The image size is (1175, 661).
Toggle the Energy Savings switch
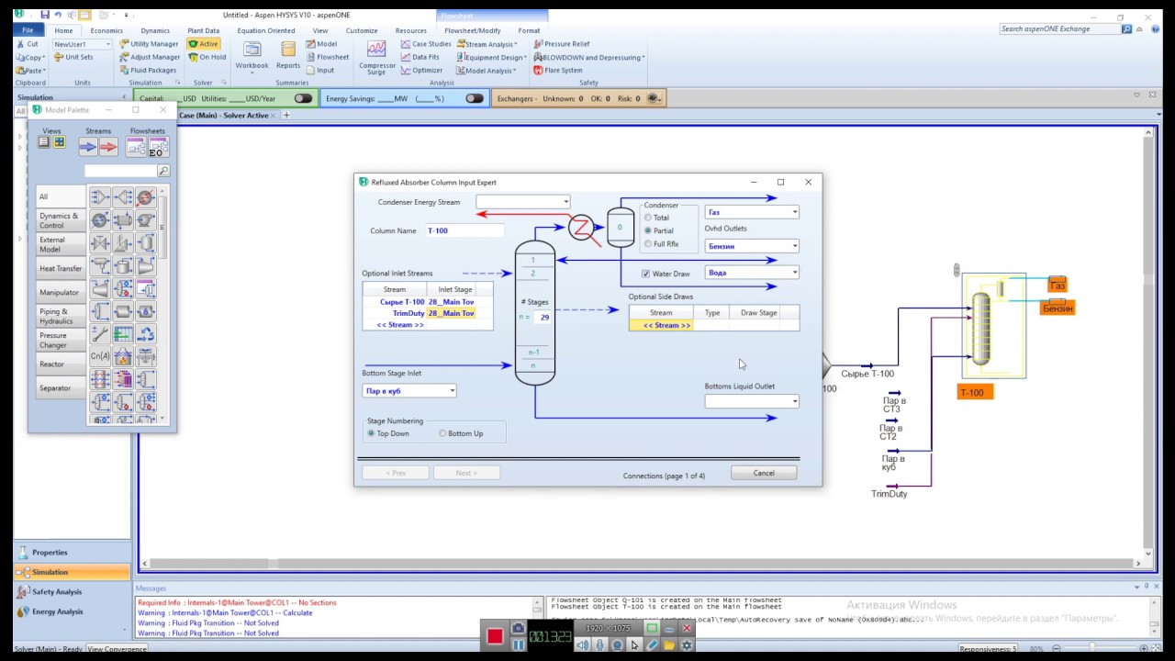[475, 98]
